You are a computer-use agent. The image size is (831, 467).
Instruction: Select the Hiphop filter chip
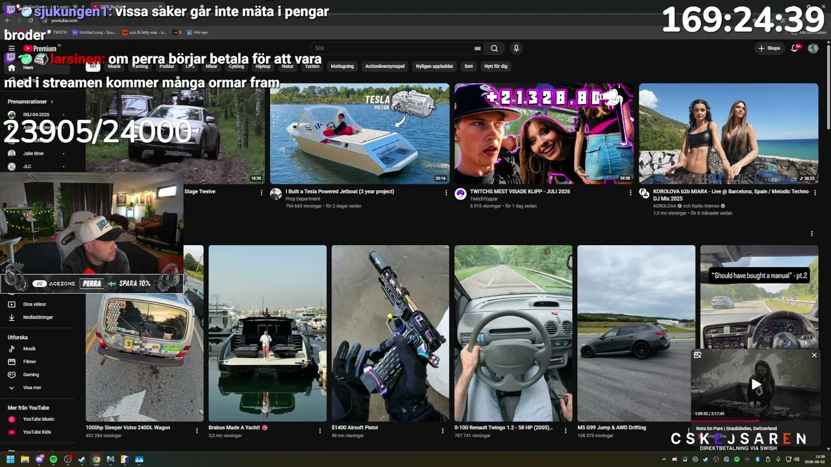tap(263, 66)
